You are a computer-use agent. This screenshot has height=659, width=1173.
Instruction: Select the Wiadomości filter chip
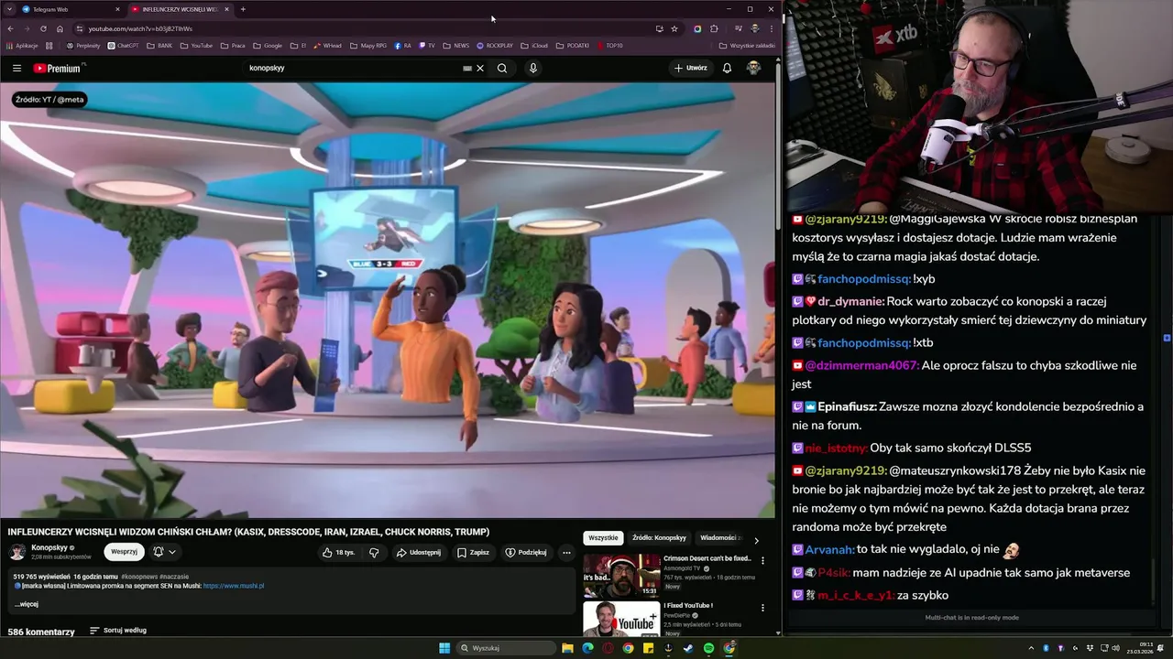(x=720, y=538)
